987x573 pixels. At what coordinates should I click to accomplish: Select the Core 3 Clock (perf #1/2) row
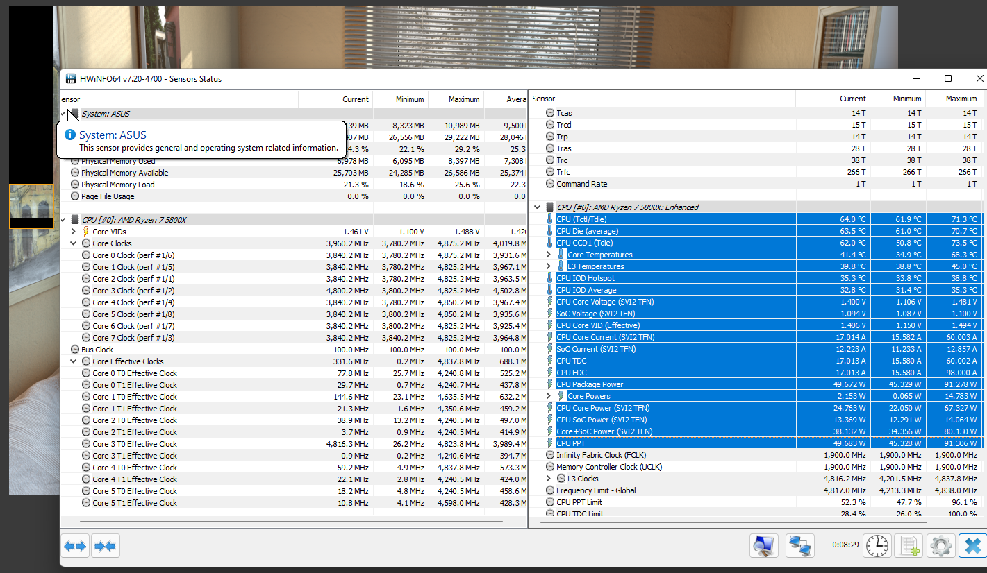point(294,291)
